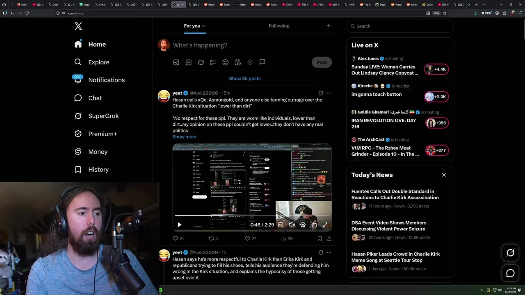Open Grok actions on the 15m post

pos(321,93)
